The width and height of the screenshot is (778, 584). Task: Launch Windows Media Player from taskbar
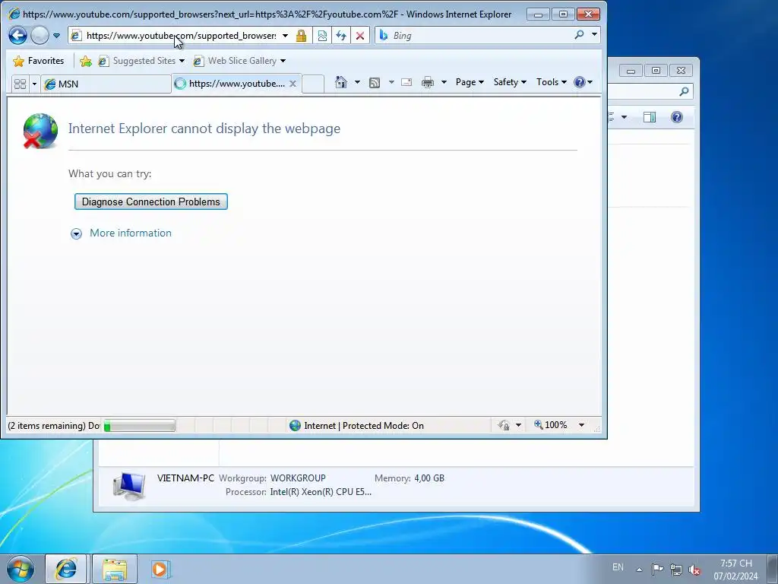(x=160, y=569)
